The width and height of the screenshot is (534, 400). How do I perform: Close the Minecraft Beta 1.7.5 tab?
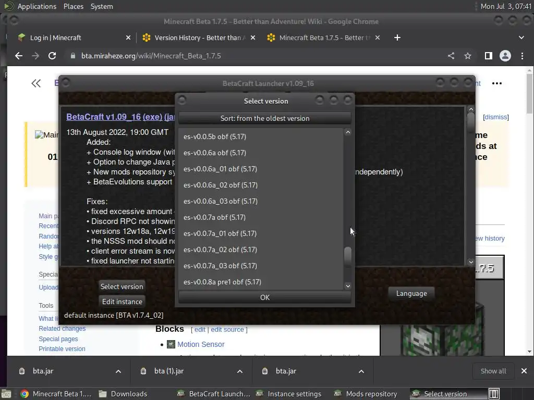378,37
